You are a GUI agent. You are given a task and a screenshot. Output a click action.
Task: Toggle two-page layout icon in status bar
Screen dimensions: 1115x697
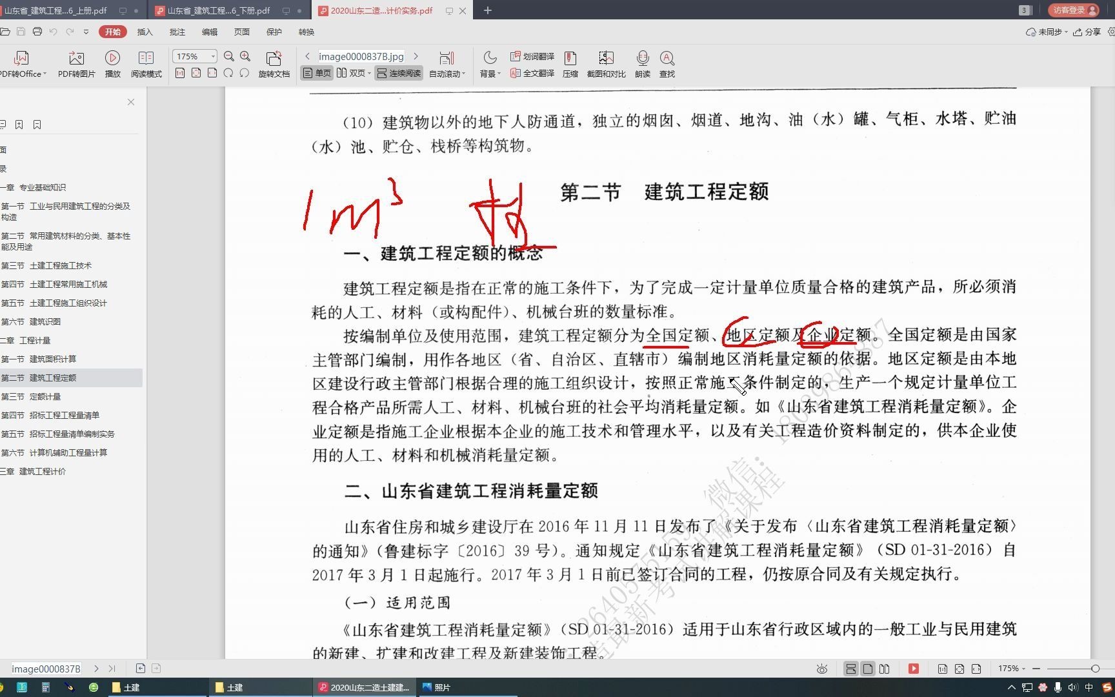pos(885,669)
